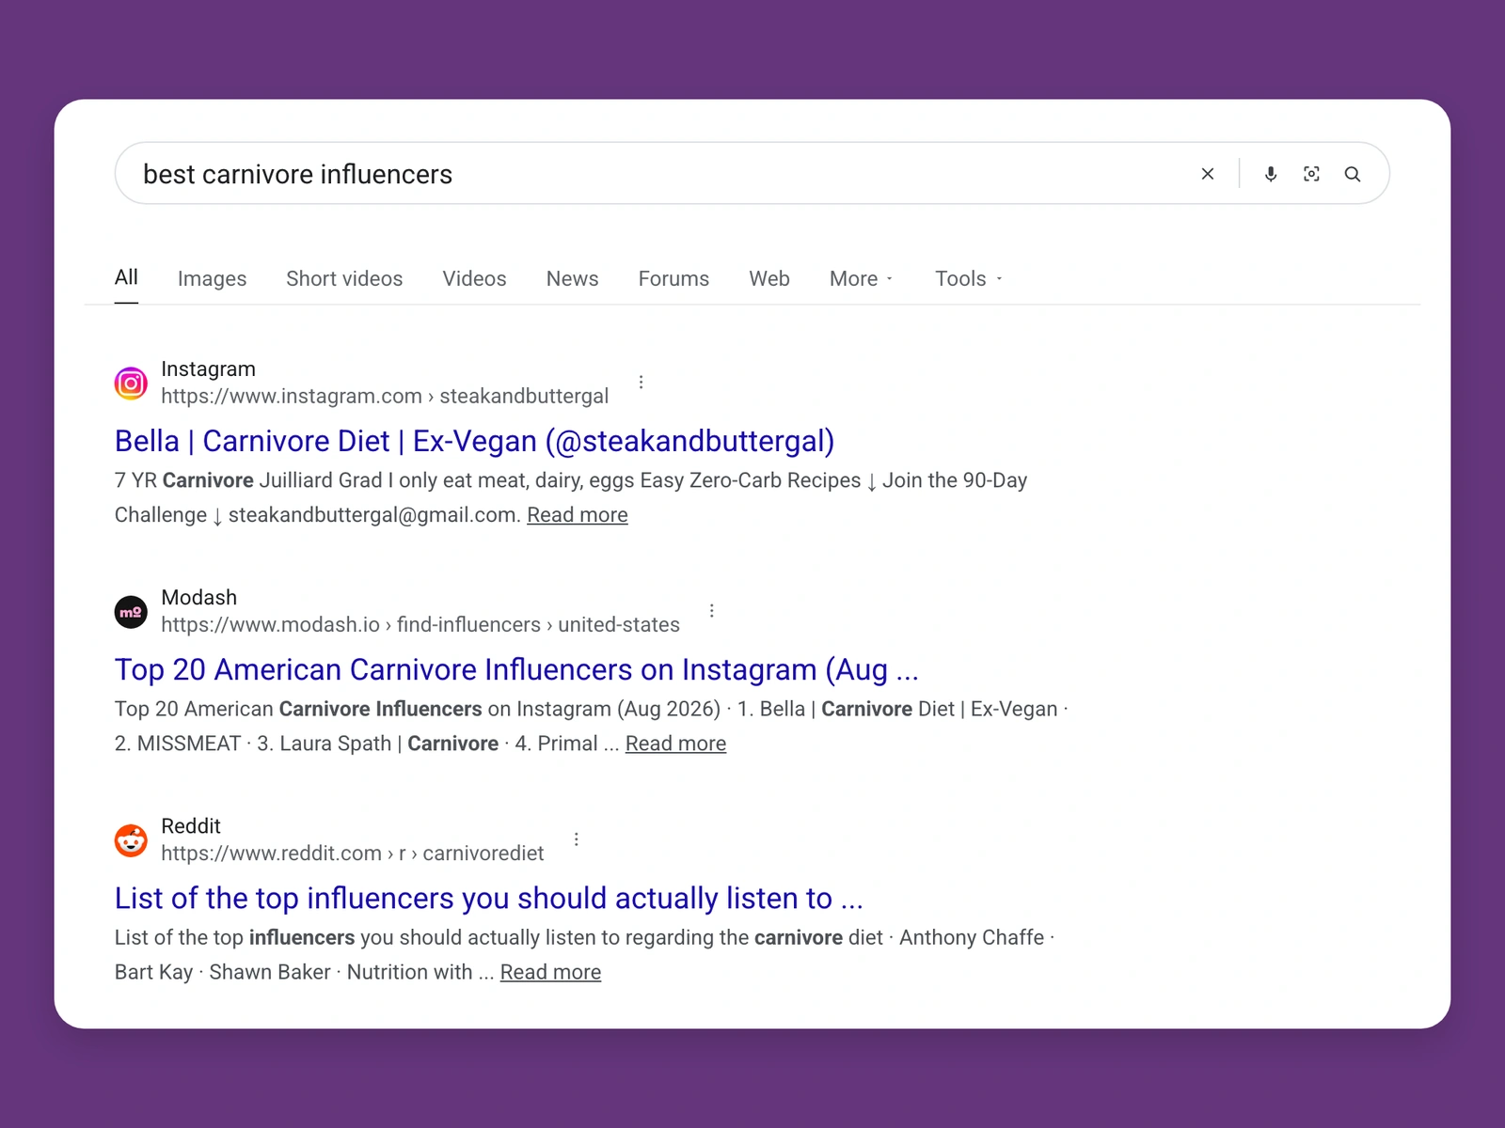Click Read more under Instagram result
Image resolution: width=1505 pixels, height=1128 pixels.
(x=578, y=515)
